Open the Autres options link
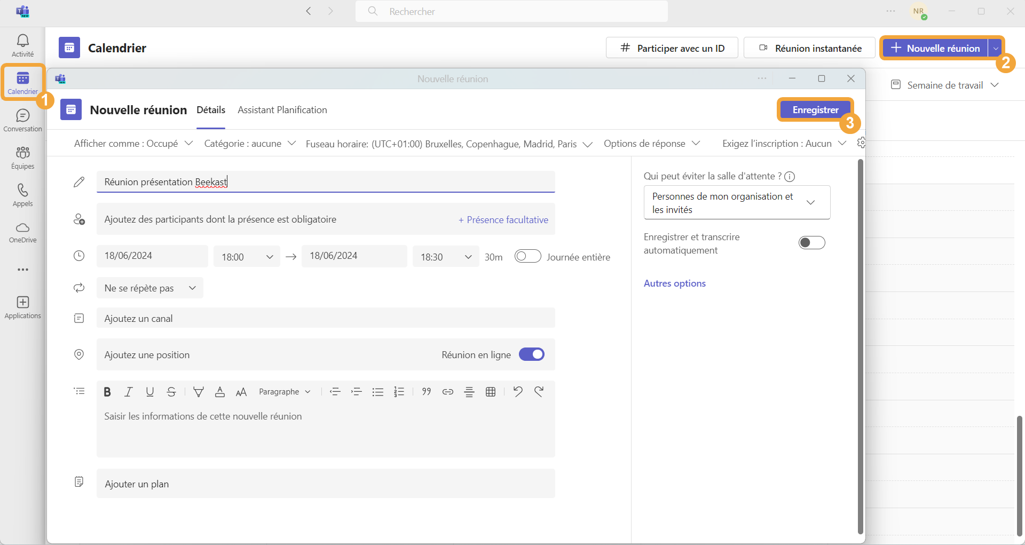The height and width of the screenshot is (545, 1025). pos(674,283)
